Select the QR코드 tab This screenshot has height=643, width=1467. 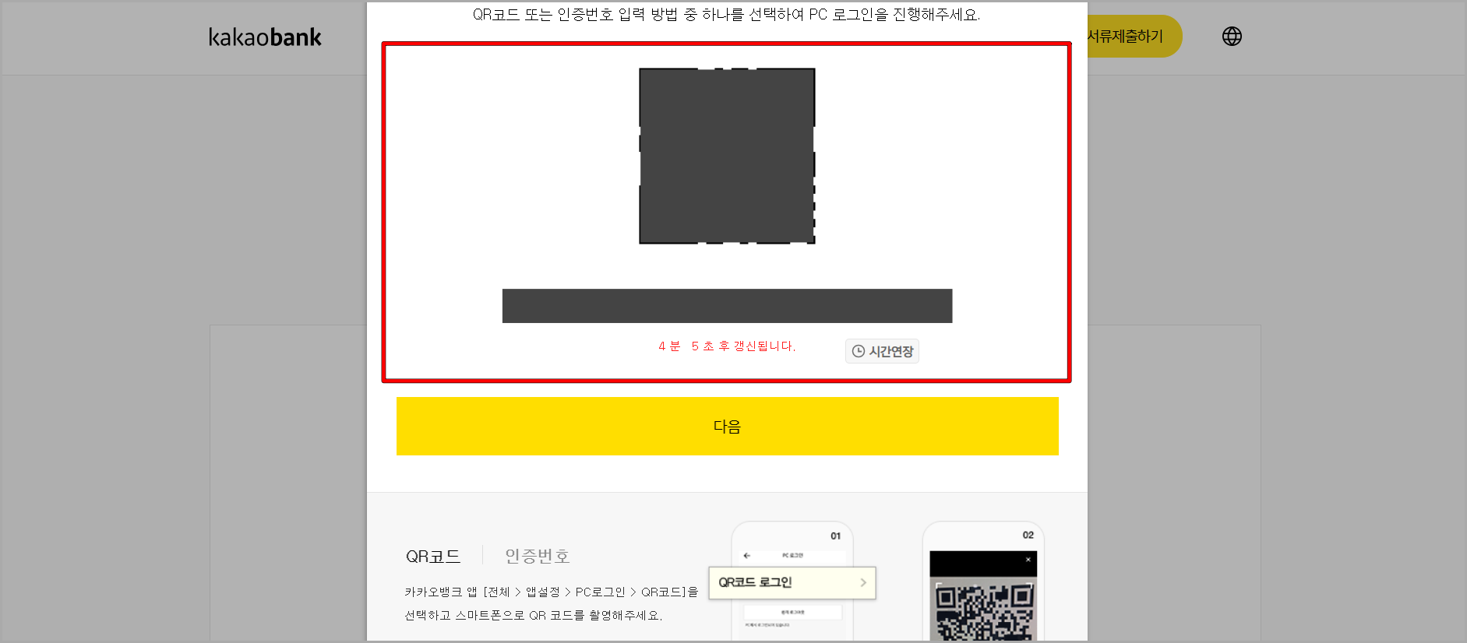click(x=433, y=556)
